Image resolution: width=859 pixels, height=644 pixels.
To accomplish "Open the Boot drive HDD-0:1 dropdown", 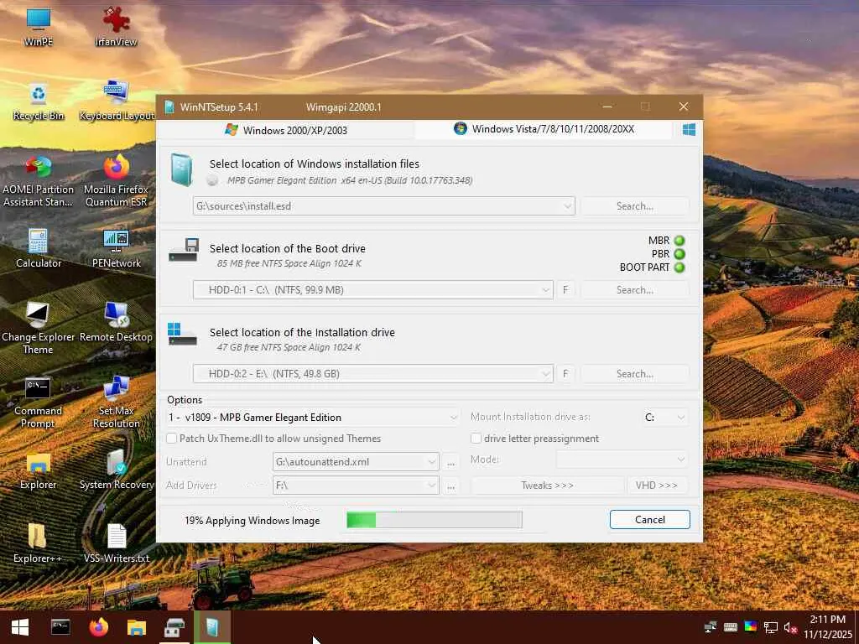I will pos(545,289).
